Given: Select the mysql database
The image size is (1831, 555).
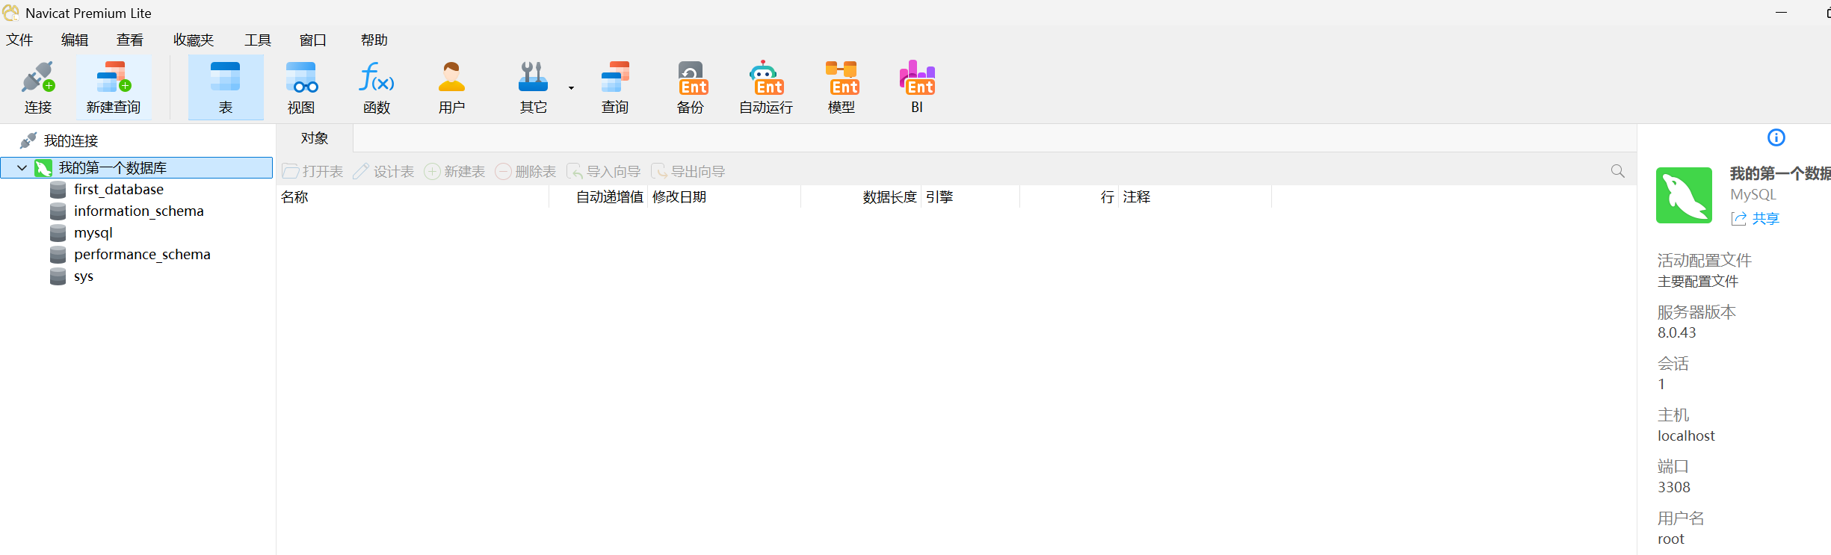Looking at the screenshot, I should [93, 233].
